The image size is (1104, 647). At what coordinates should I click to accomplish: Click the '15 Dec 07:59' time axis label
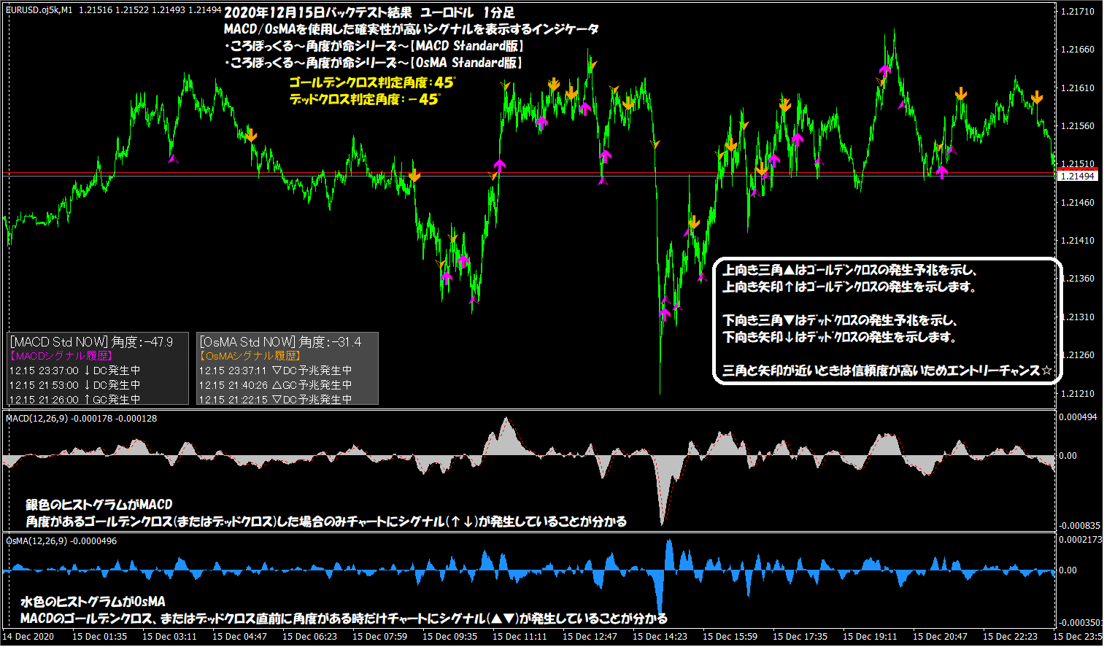point(379,637)
